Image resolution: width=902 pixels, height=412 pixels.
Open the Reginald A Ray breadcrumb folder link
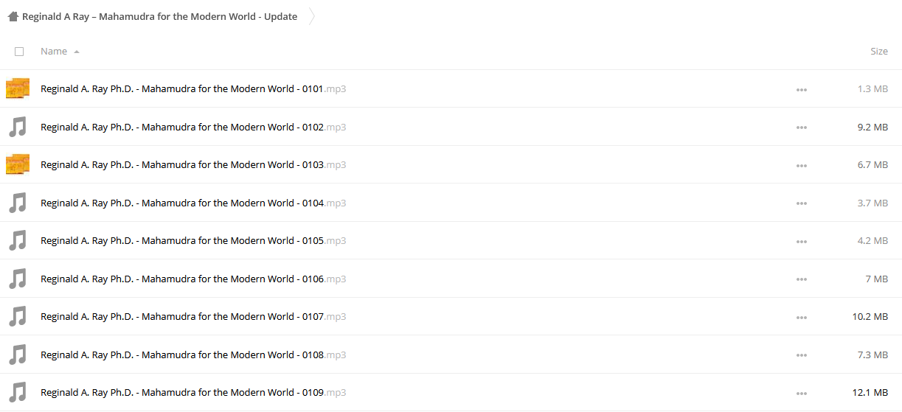point(160,16)
